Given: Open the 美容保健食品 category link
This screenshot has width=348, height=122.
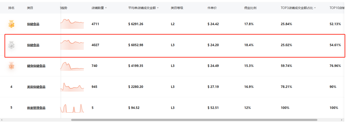Looking at the screenshot, I should (x=36, y=87).
